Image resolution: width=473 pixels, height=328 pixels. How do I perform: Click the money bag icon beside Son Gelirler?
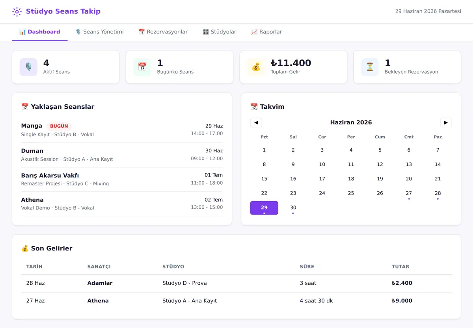pos(25,248)
